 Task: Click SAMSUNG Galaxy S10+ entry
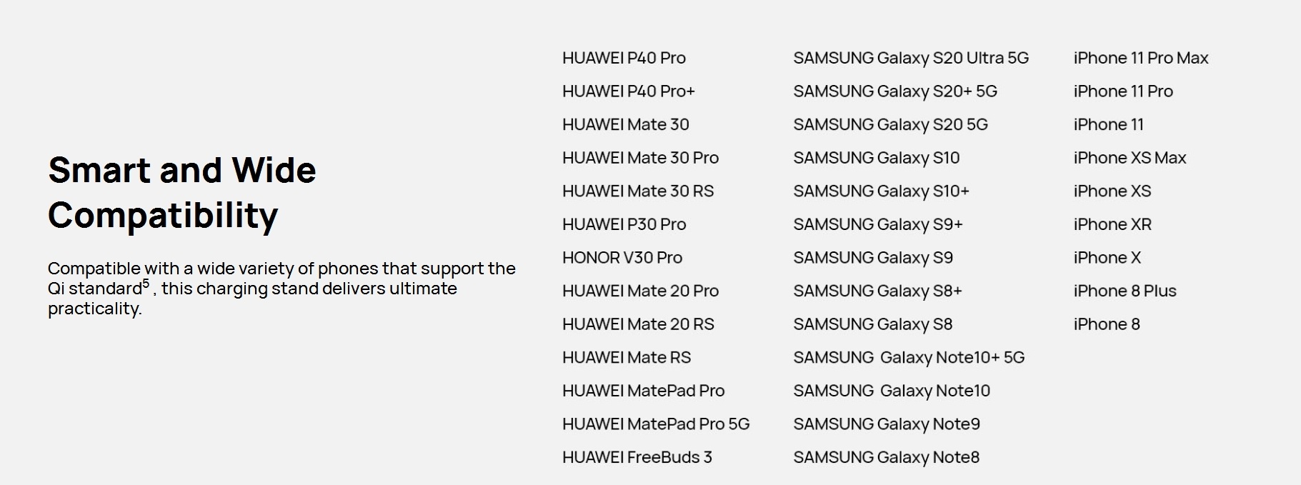tap(881, 191)
